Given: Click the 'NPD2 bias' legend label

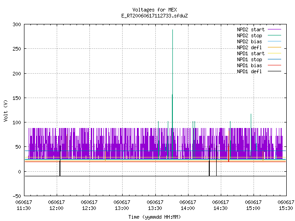Looking at the screenshot, I should pyautogui.click(x=249, y=41).
